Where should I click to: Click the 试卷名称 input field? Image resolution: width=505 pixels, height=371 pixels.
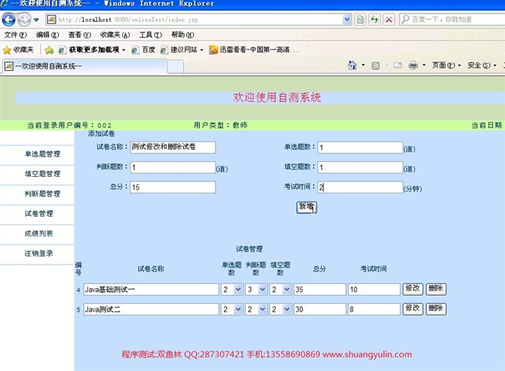173,147
